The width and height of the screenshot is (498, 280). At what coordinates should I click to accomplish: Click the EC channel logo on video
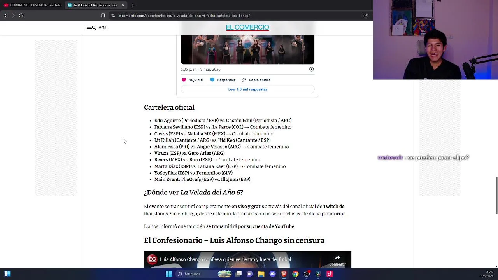152,259
